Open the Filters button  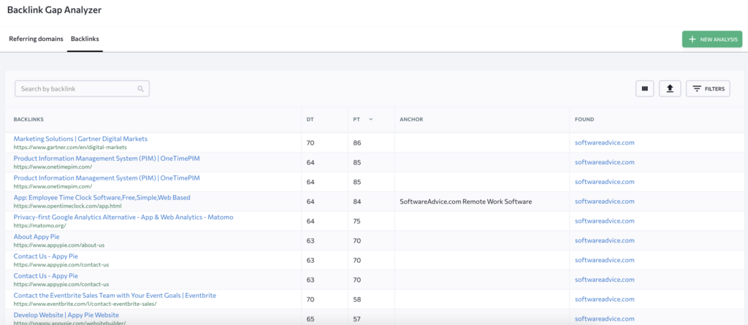708,88
